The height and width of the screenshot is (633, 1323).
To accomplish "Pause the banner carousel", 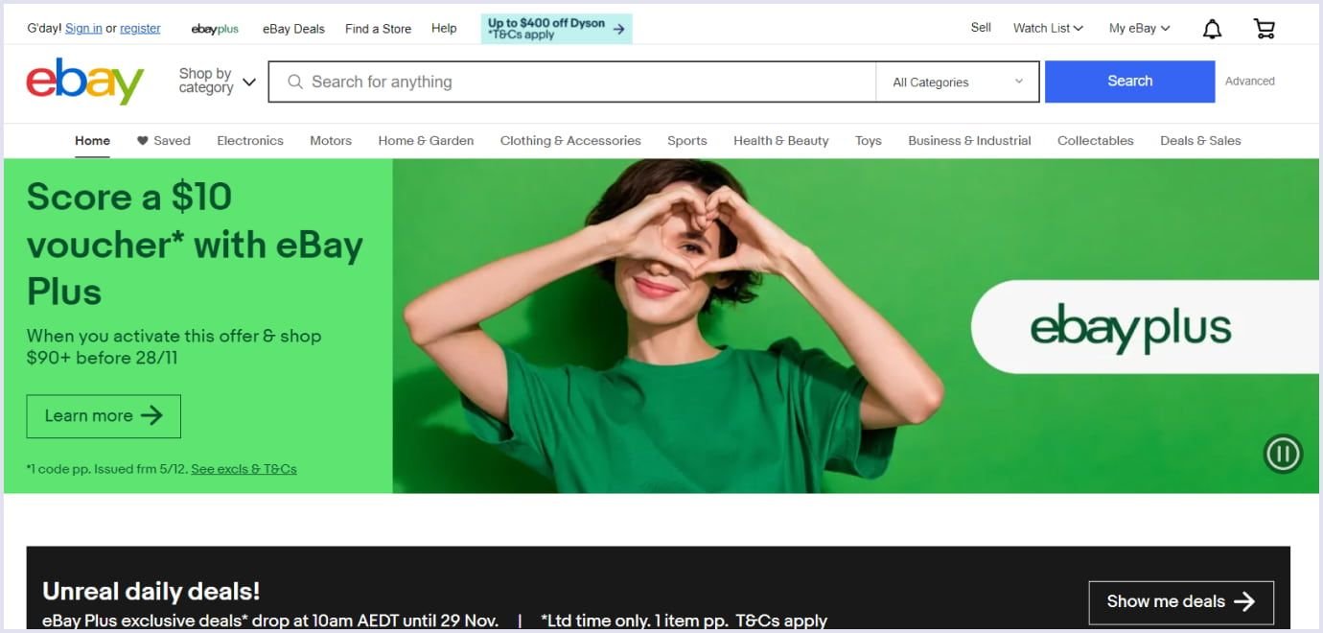I will [x=1283, y=453].
